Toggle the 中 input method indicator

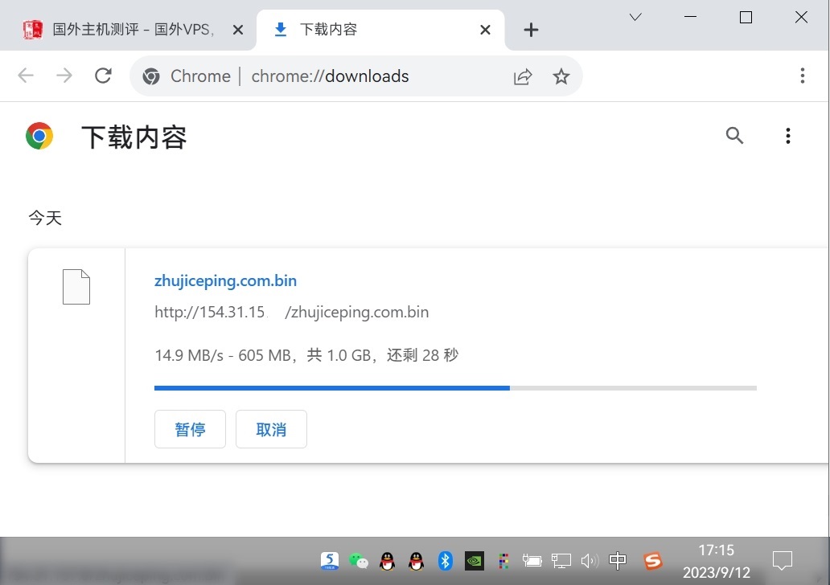[618, 560]
